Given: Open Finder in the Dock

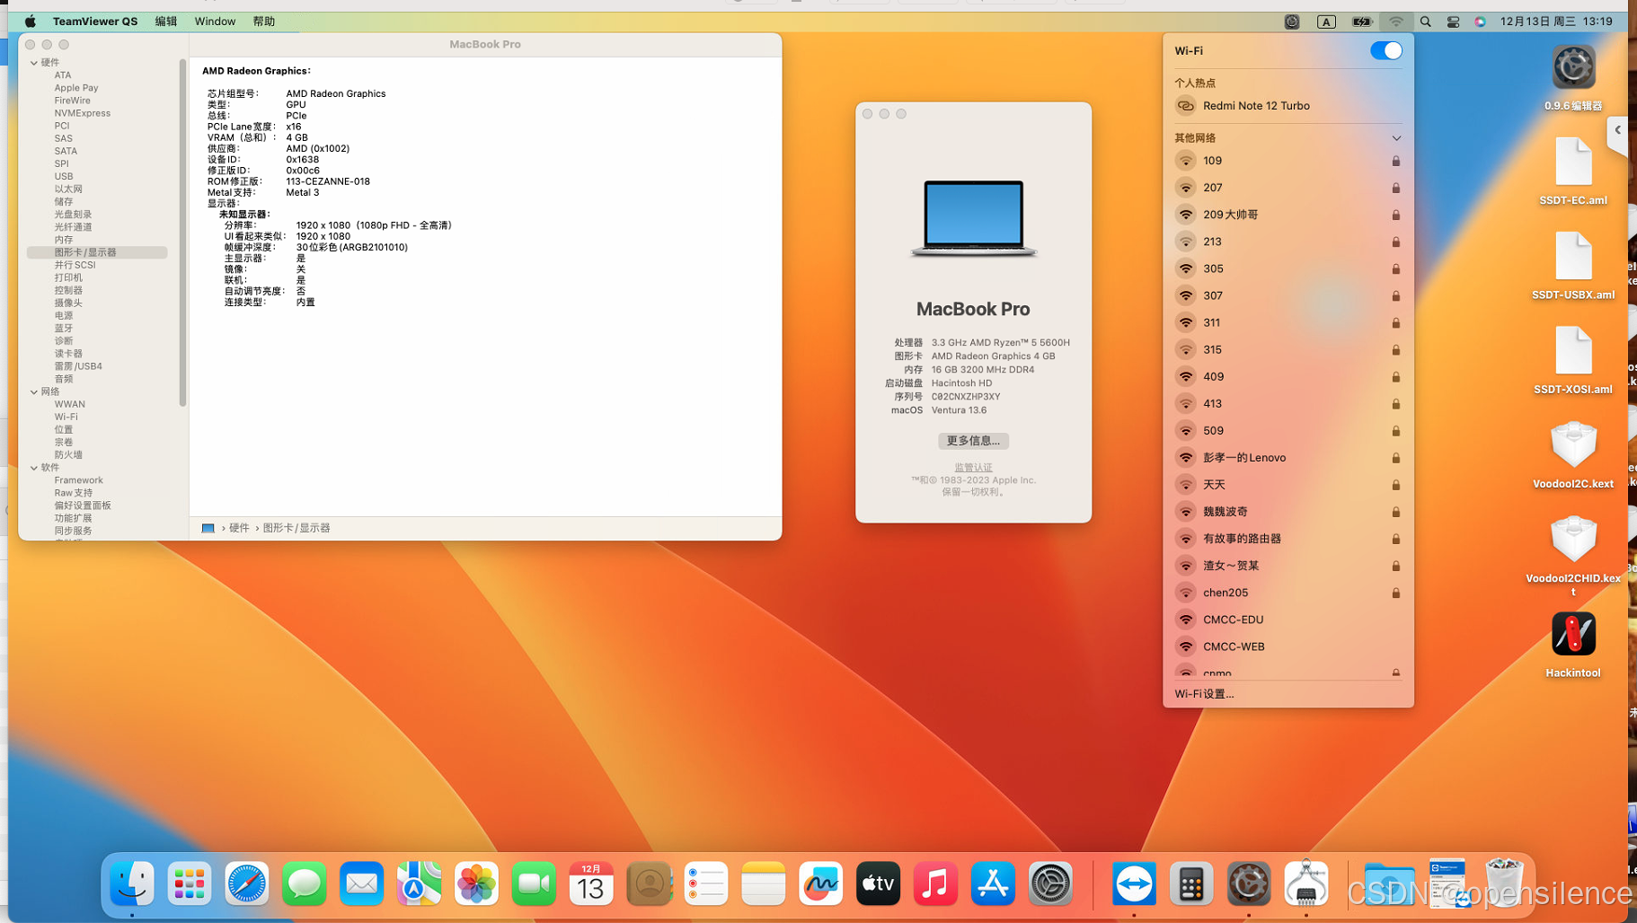Looking at the screenshot, I should (132, 884).
